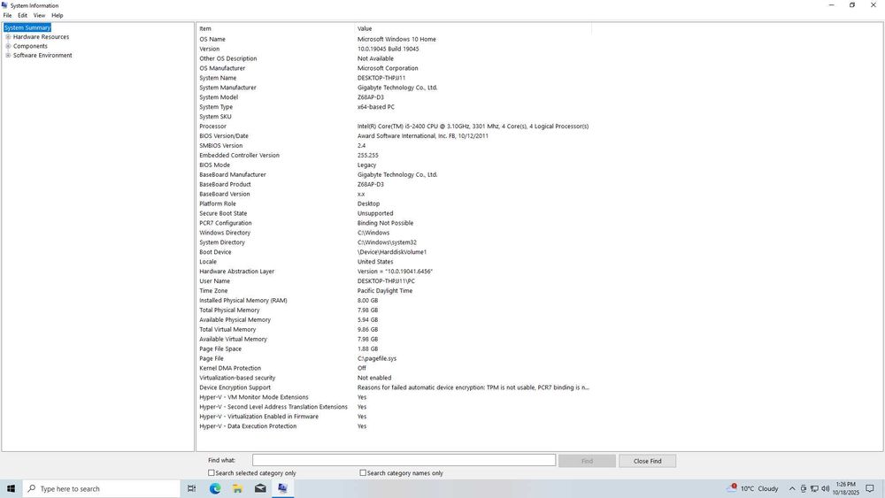Click the Legacy BIOS mode value
The width and height of the screenshot is (885, 498).
point(367,165)
